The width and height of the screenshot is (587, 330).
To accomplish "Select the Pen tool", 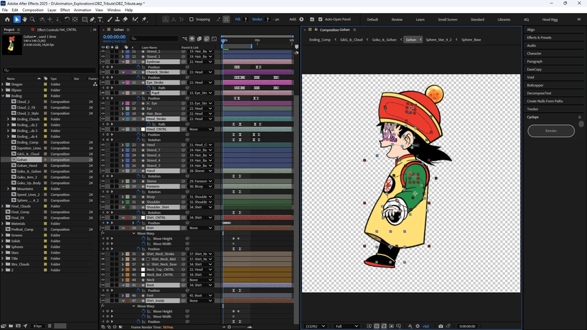I will (x=92, y=19).
